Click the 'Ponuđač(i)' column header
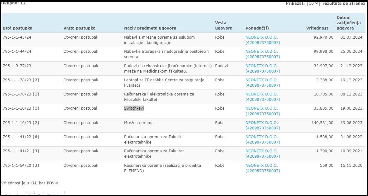The width and height of the screenshot is (368, 196). click(x=257, y=28)
